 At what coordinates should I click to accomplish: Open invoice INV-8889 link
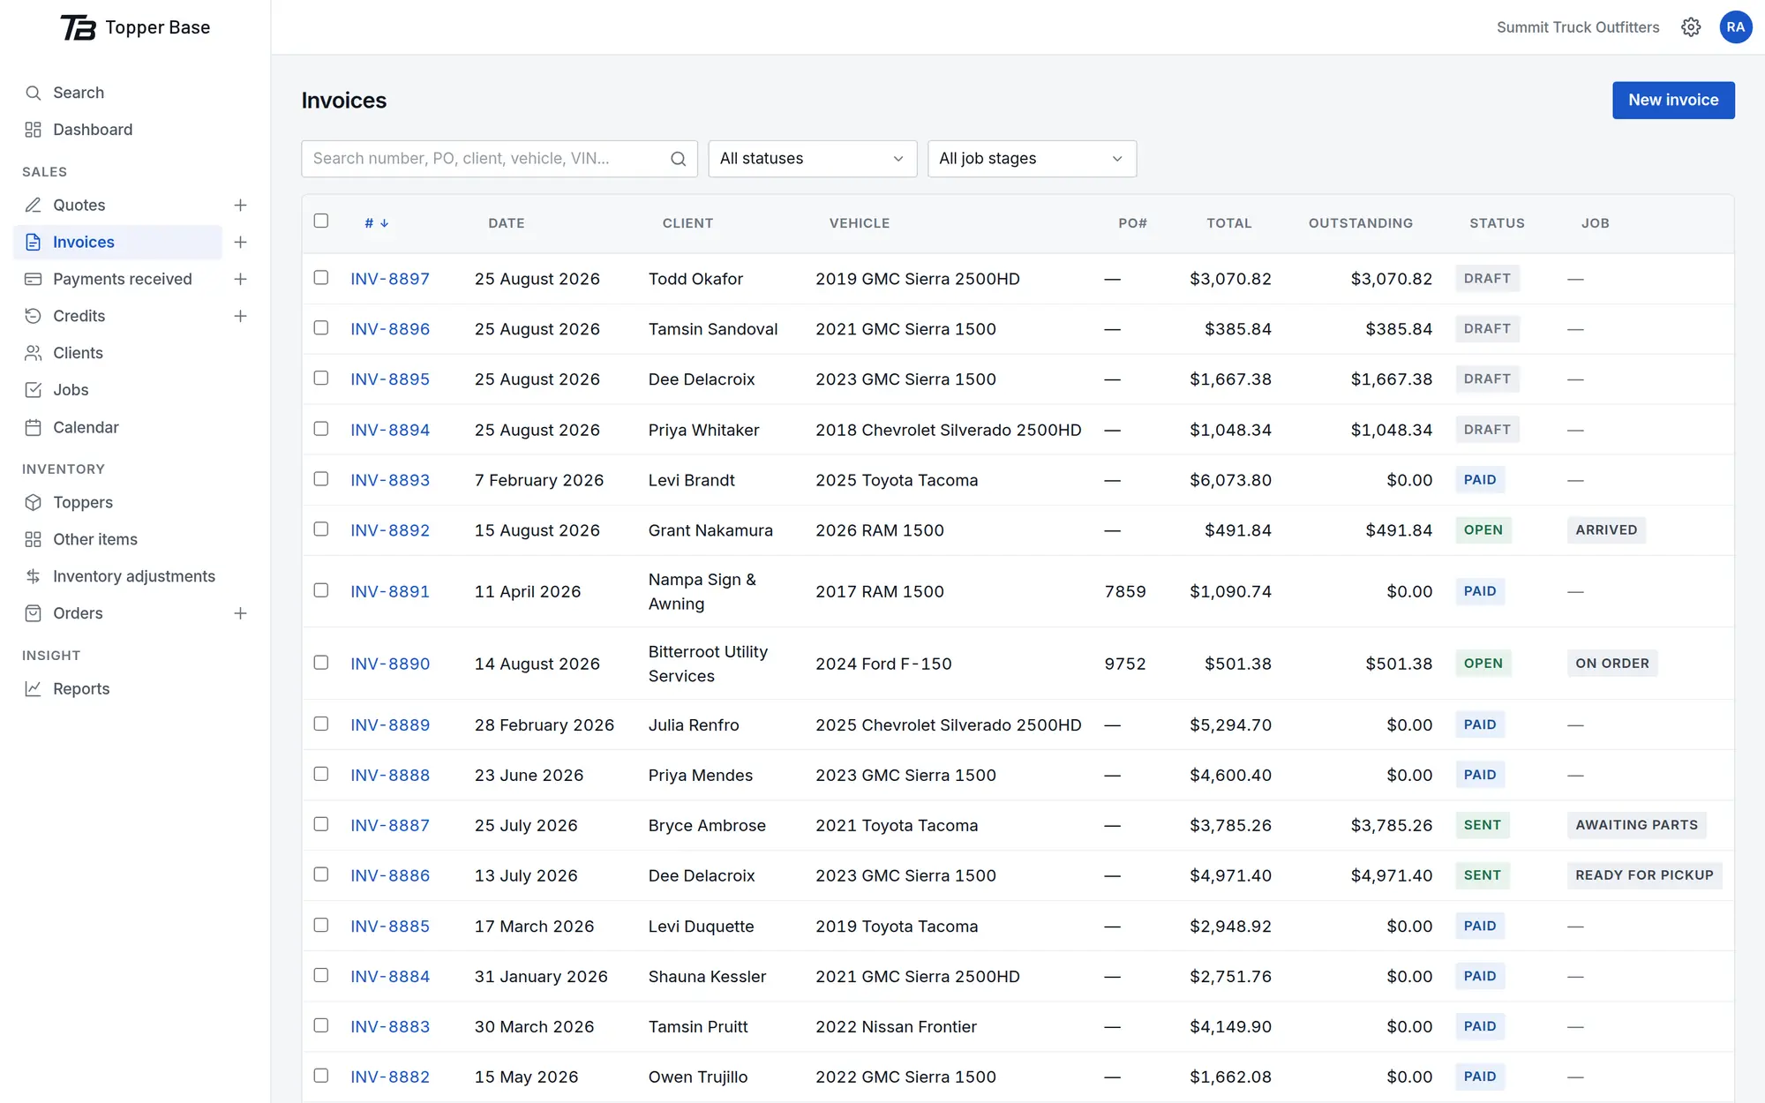coord(390,724)
